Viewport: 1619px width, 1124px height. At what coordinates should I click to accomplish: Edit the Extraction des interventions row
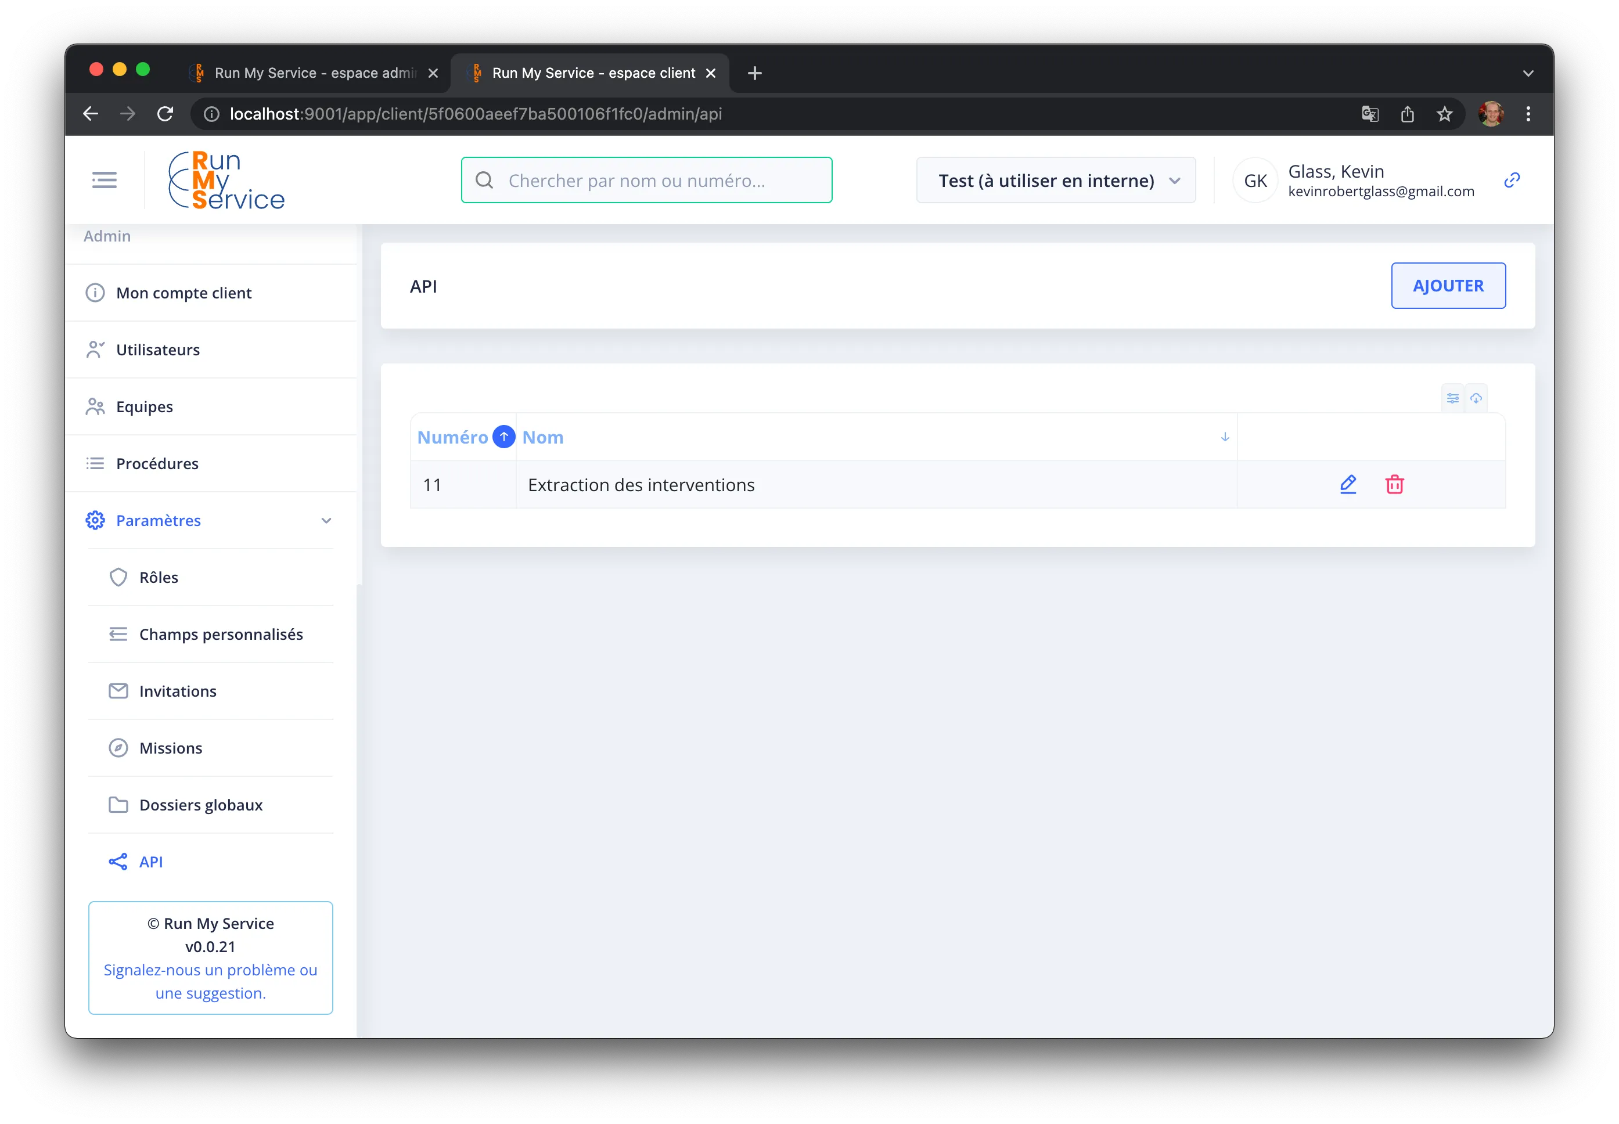click(x=1347, y=485)
